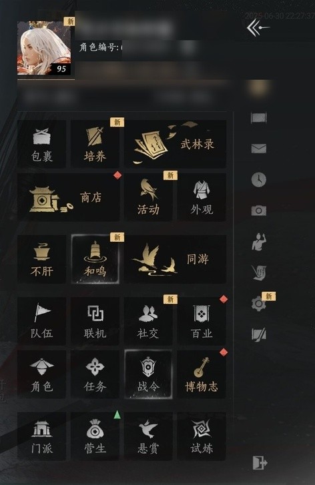
Task: Open the 社交 social menu
Action: pos(148,321)
